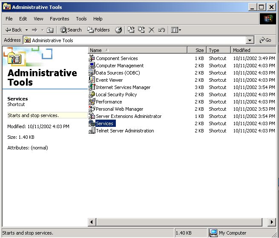Open the Back button history dropdown arrow
The image size is (279, 238).
point(26,30)
